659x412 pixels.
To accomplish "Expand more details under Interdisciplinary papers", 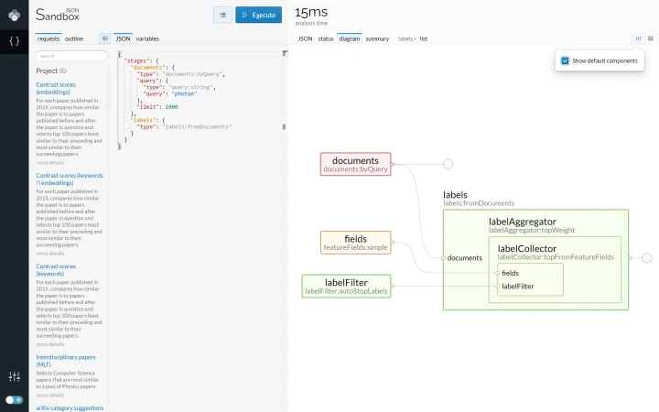I will click(x=50, y=396).
